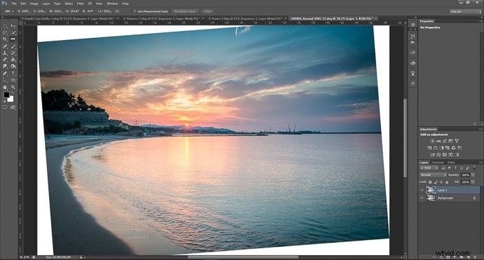Image resolution: width=484 pixels, height=260 pixels.
Task: Select the Move tool
Action: (13, 26)
